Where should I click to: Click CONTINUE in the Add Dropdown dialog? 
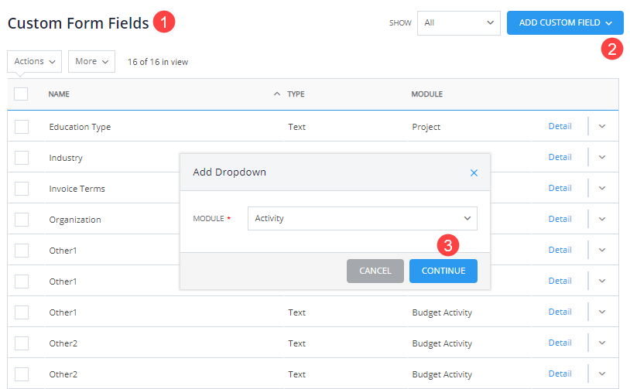443,271
